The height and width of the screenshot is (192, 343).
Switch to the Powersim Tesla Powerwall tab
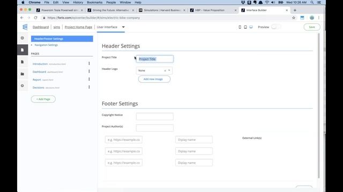coord(59,10)
